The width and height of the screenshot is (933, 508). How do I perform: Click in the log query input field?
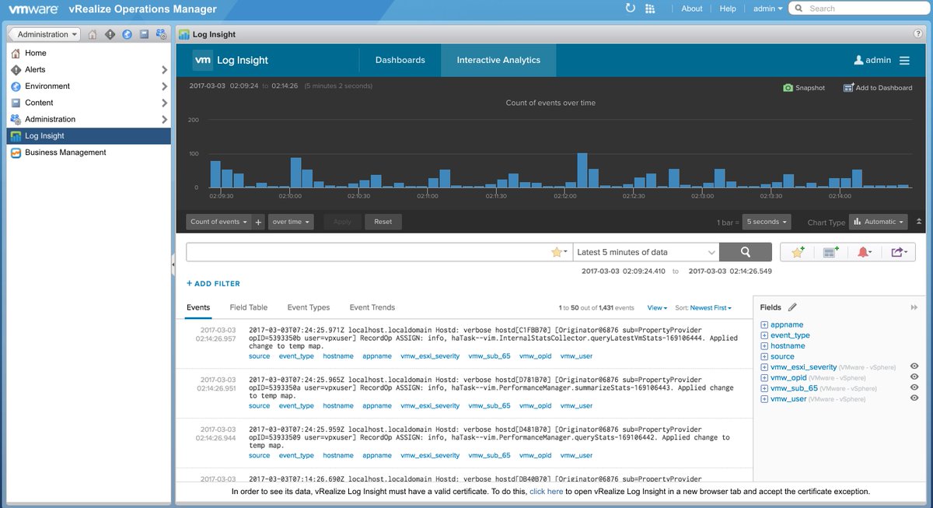point(369,252)
